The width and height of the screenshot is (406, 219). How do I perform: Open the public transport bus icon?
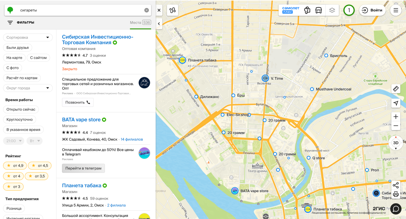click(x=319, y=10)
